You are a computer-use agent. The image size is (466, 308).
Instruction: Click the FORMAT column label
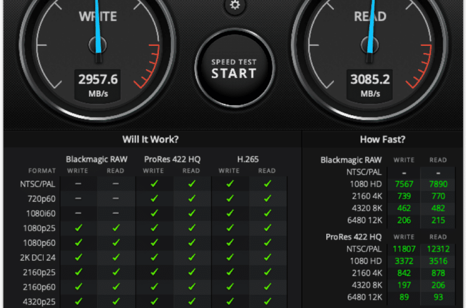[42, 171]
